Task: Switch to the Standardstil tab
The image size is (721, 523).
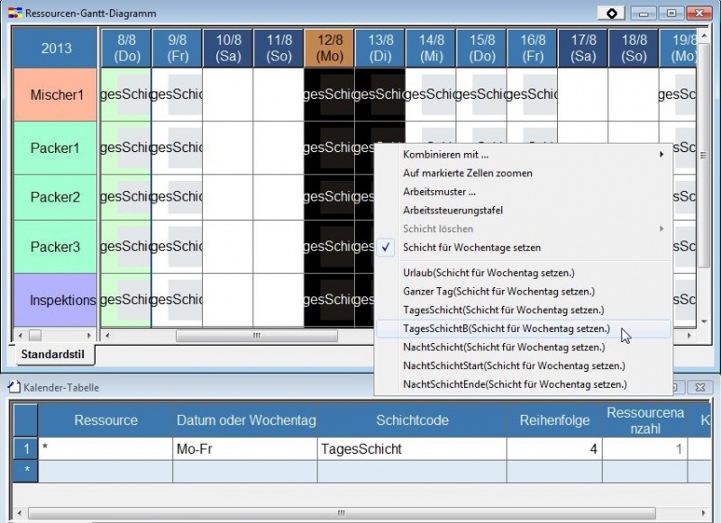Action: click(51, 355)
